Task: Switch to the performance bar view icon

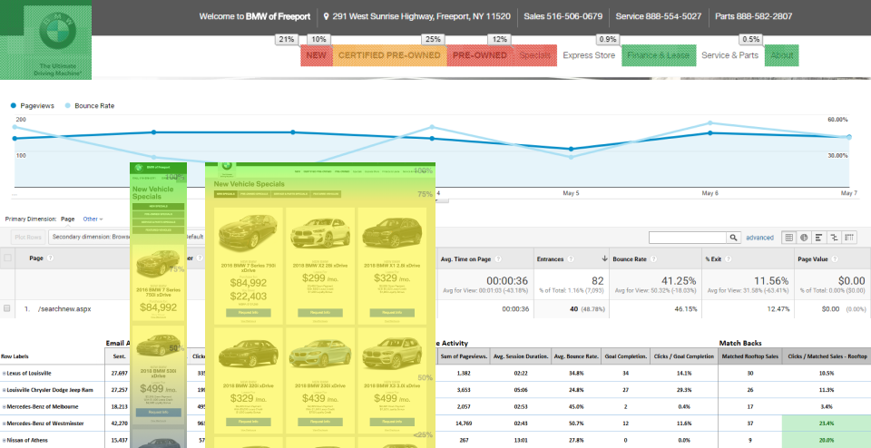Action: [x=818, y=238]
